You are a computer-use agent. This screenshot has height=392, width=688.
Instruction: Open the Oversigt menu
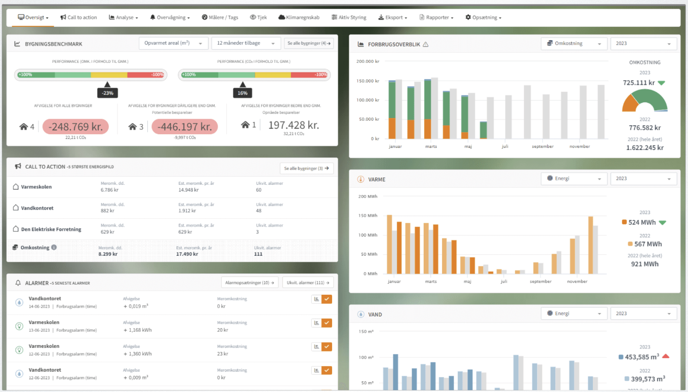[33, 17]
